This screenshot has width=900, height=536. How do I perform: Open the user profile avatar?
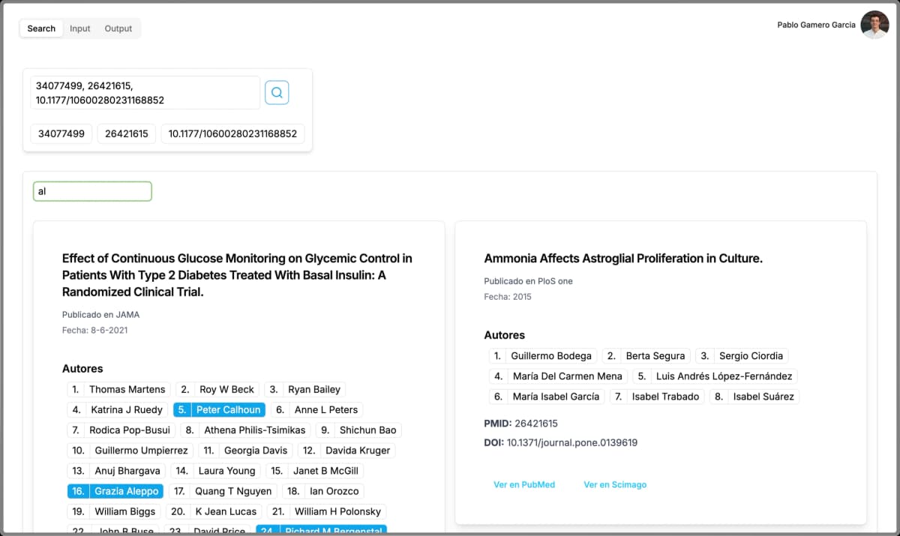coord(874,25)
